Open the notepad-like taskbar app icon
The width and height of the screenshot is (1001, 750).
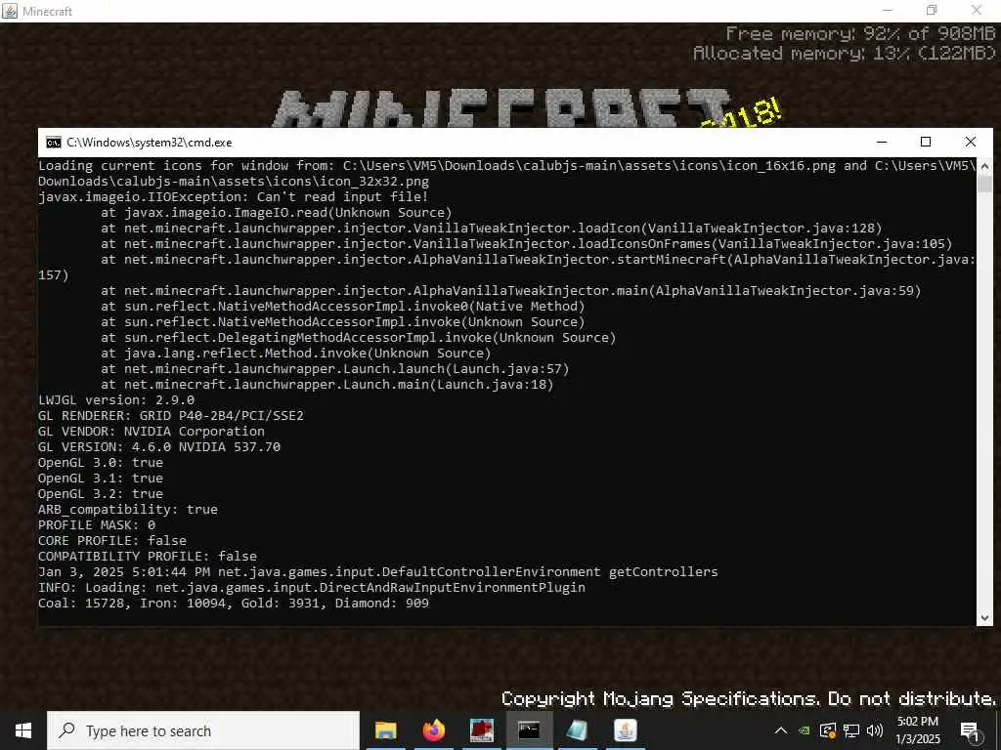(x=577, y=730)
